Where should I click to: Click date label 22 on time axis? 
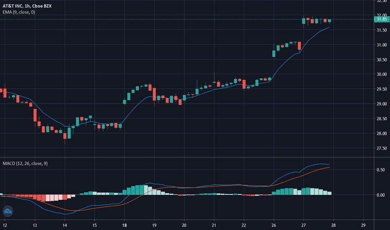pyautogui.click(x=244, y=225)
